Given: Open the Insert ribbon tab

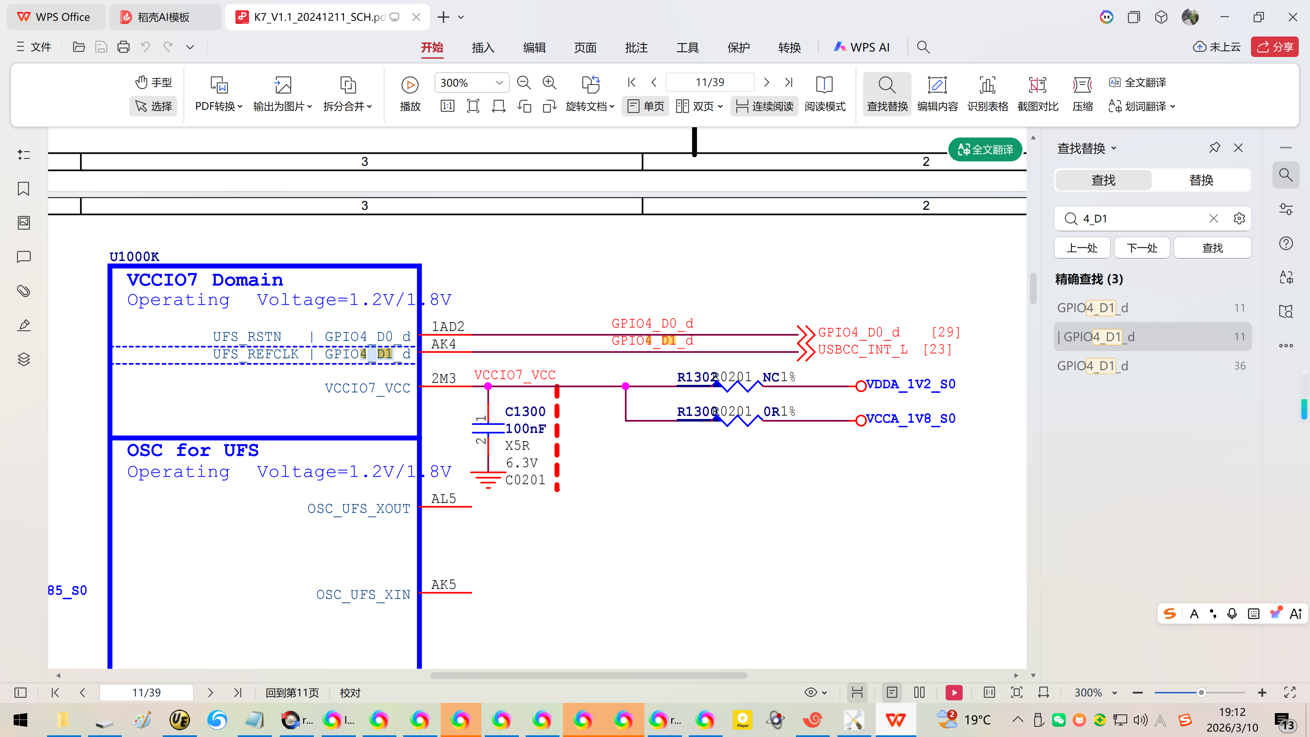Looking at the screenshot, I should coord(483,47).
